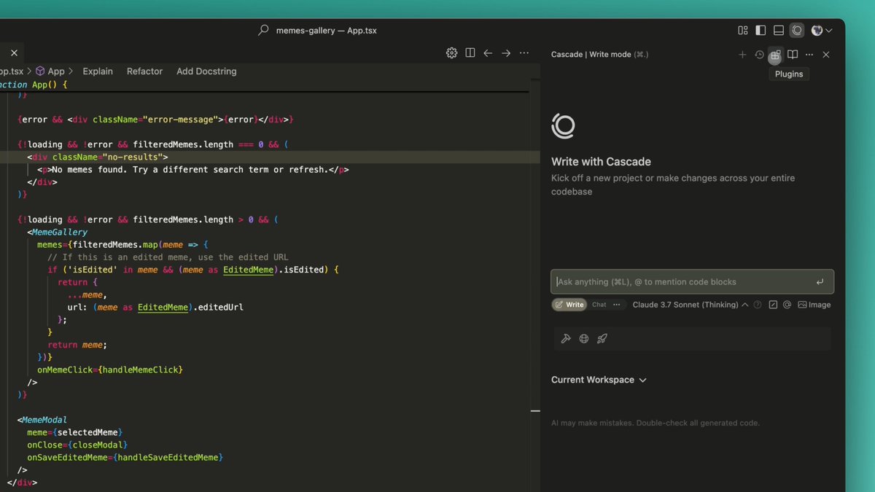
Task: Click the hammer tools icon
Action: [566, 338]
